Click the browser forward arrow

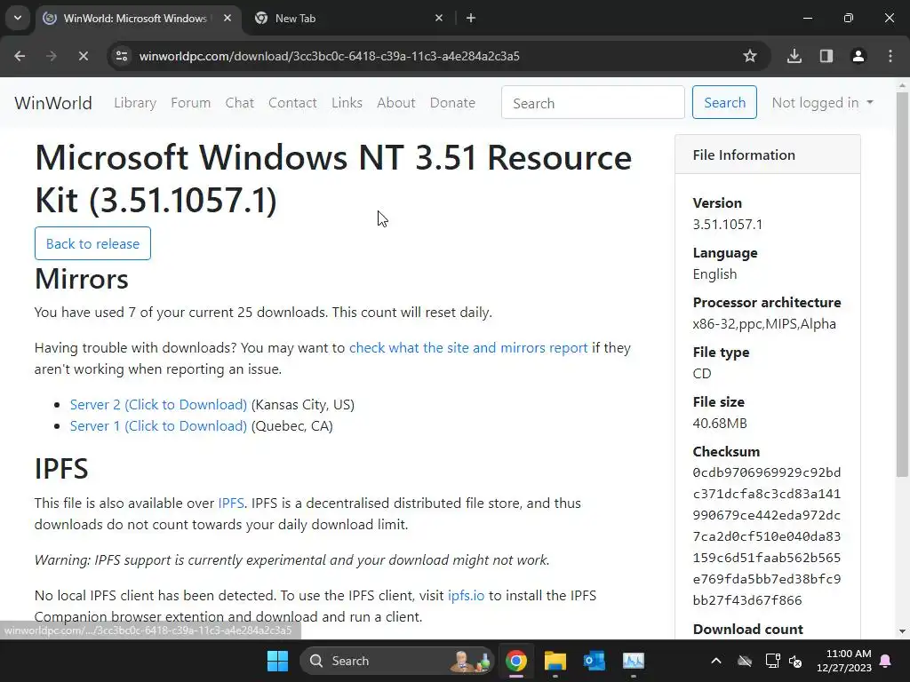point(51,56)
